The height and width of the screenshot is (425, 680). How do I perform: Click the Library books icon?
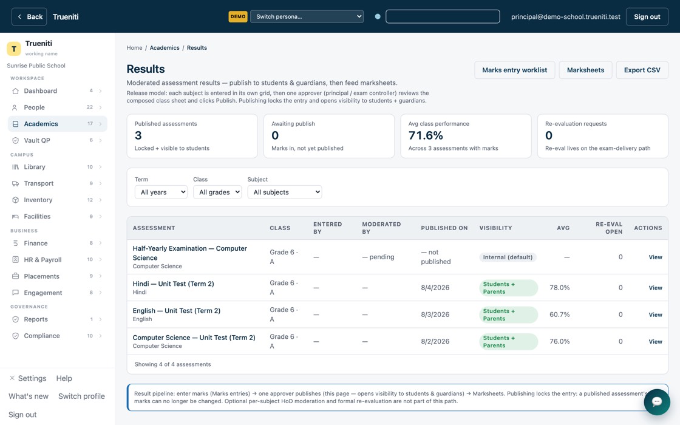(x=16, y=167)
